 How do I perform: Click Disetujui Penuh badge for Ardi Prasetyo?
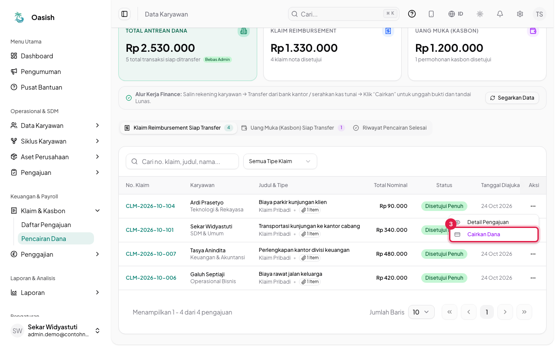[x=444, y=206]
